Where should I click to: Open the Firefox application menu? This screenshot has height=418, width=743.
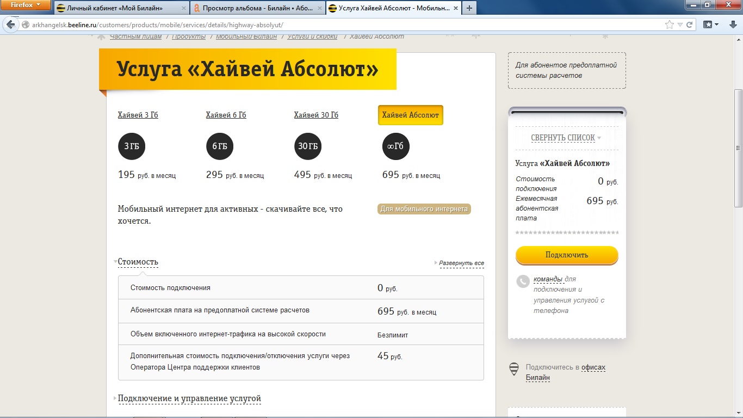26,5
